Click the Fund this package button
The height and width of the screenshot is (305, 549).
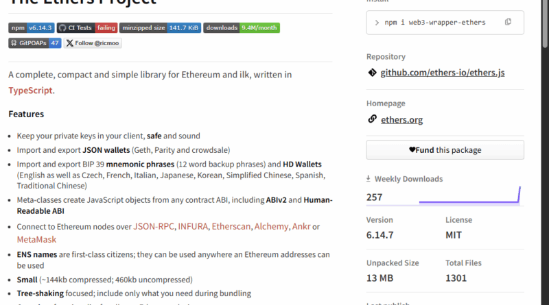pos(445,150)
